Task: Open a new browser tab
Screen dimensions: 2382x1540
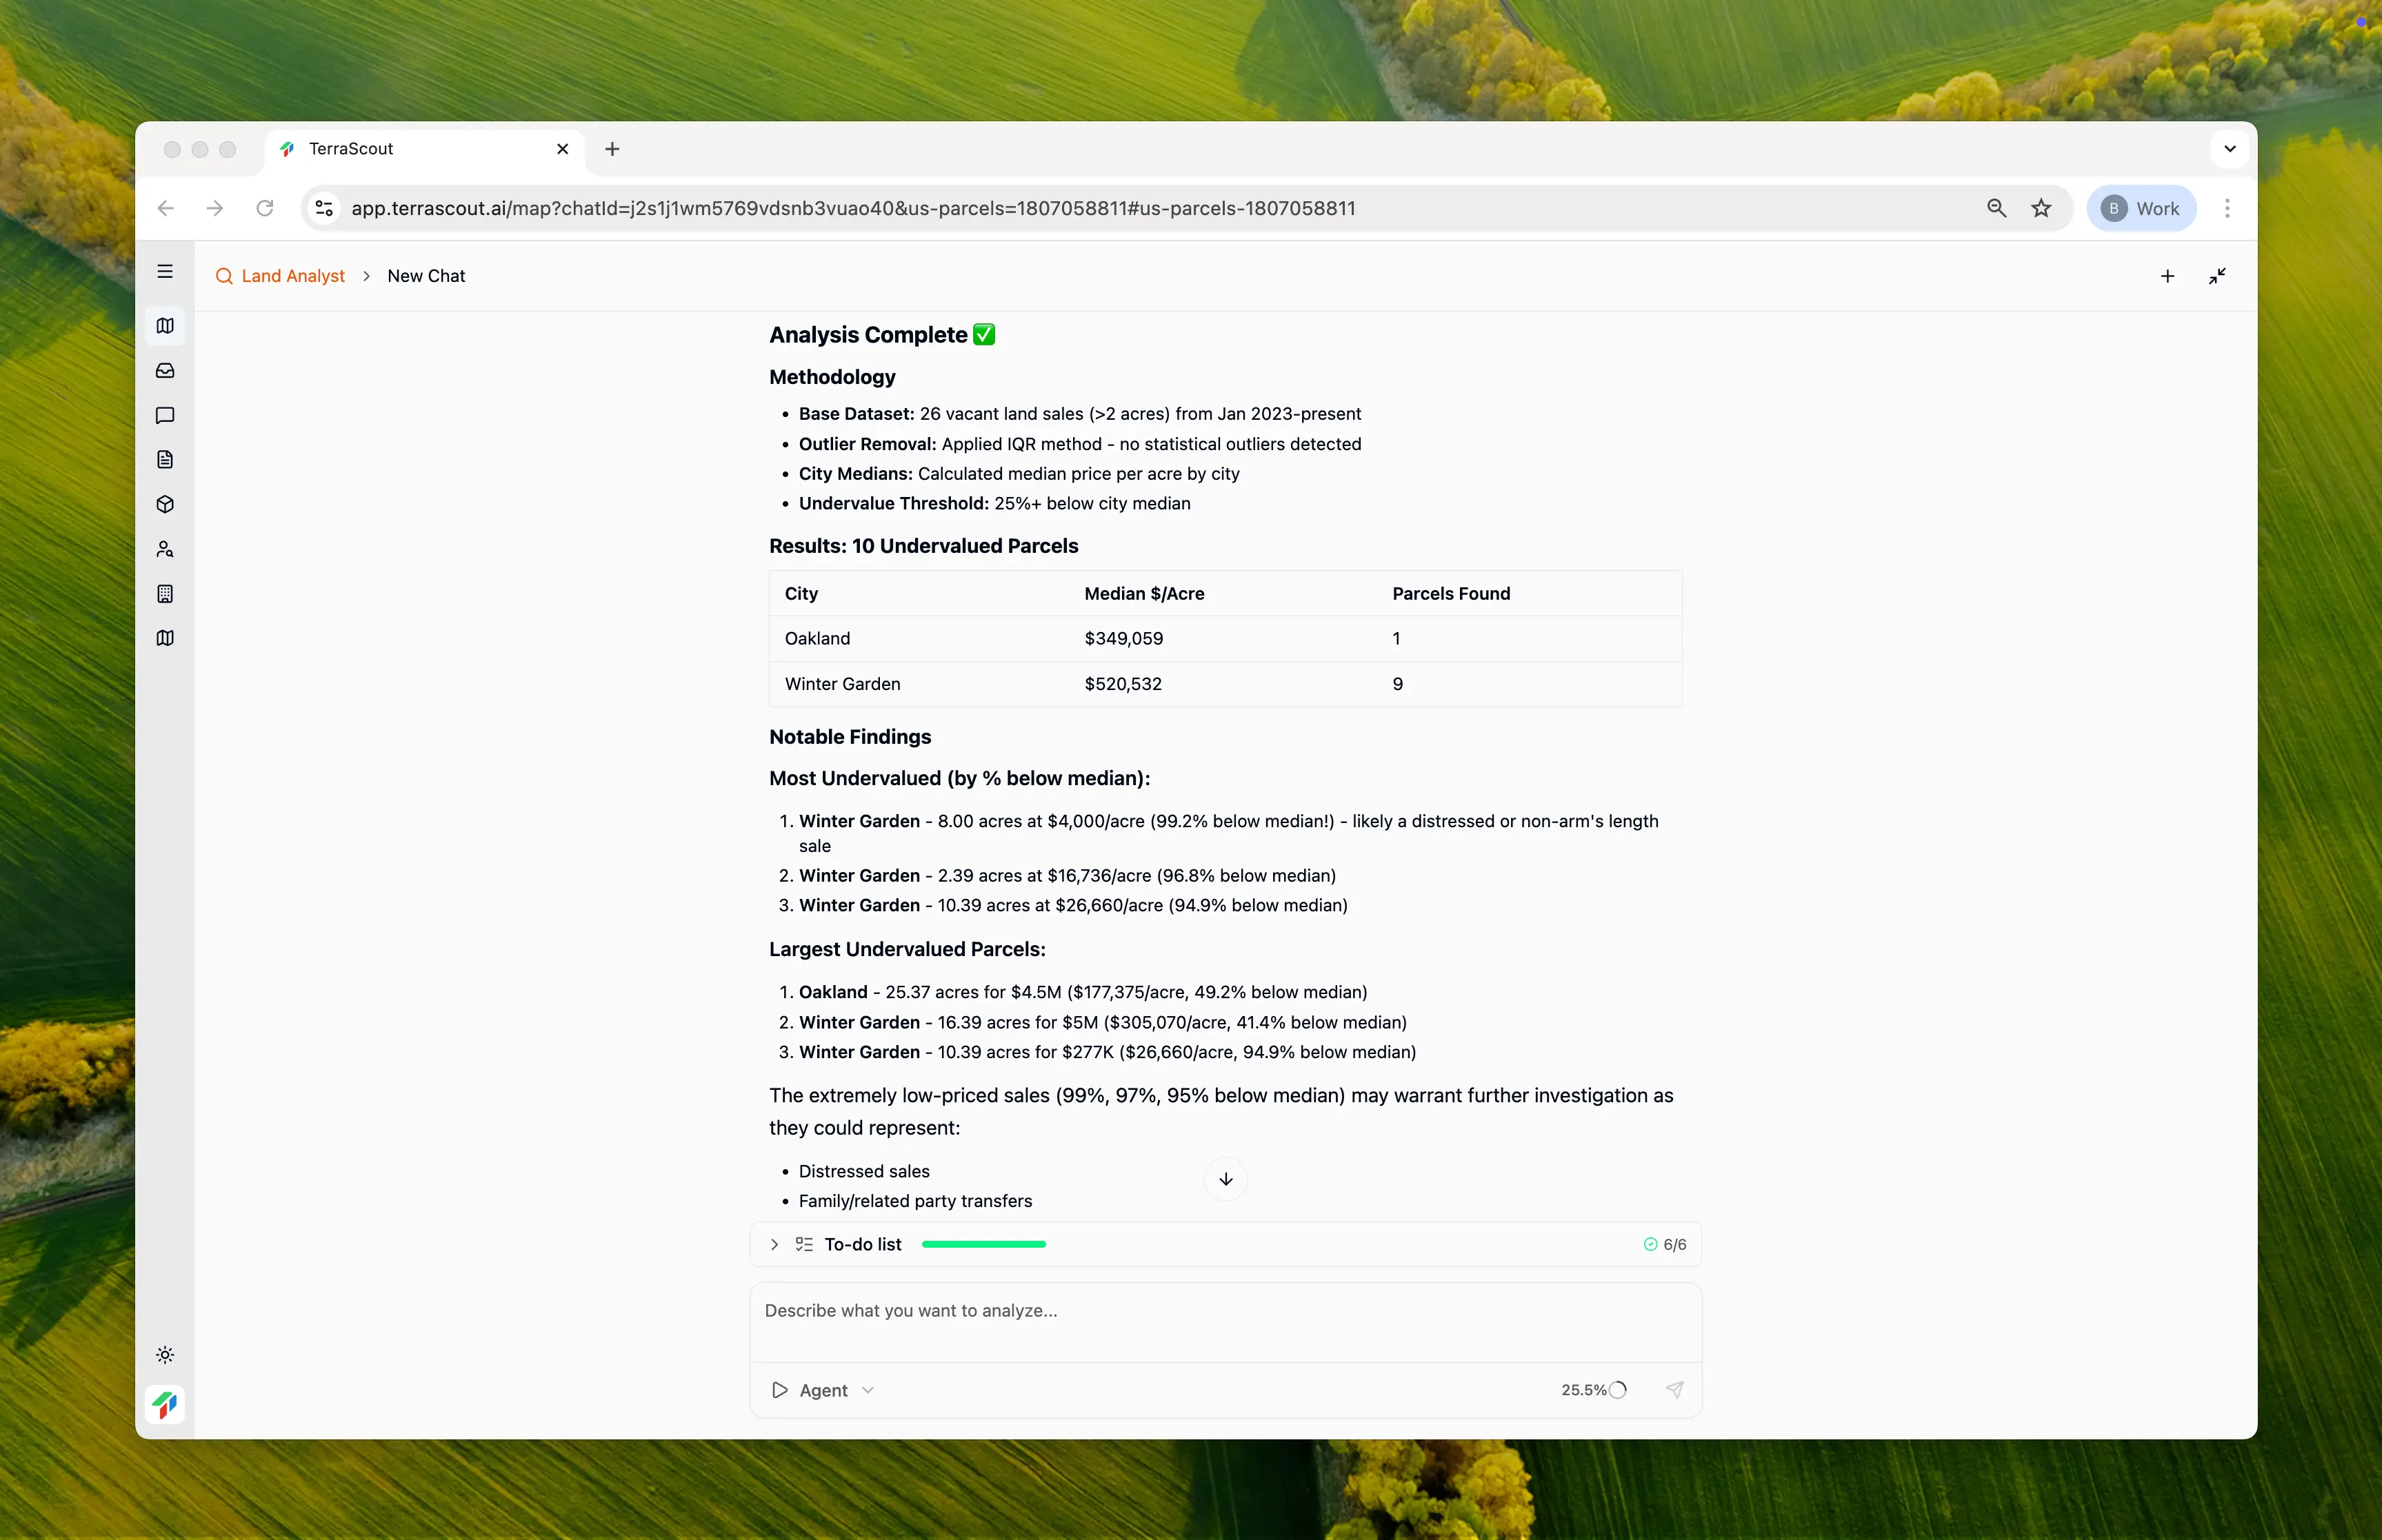Action: [x=612, y=149]
